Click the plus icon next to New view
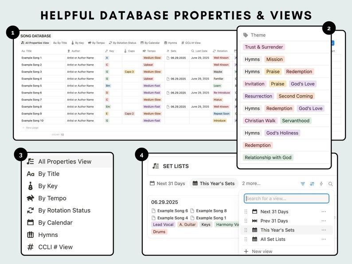The image size is (352, 264). pos(246,251)
